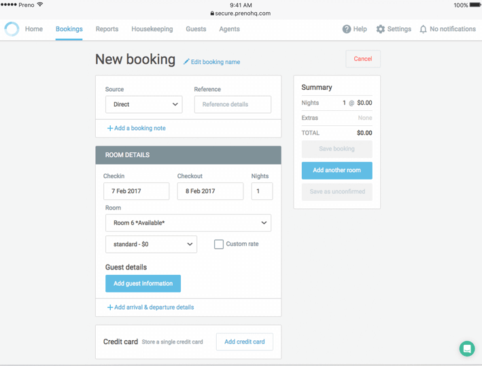Click plus icon to add booking note
The image size is (482, 366).
coord(110,128)
